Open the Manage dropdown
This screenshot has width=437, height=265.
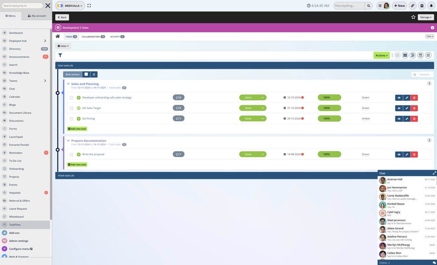click(x=425, y=17)
